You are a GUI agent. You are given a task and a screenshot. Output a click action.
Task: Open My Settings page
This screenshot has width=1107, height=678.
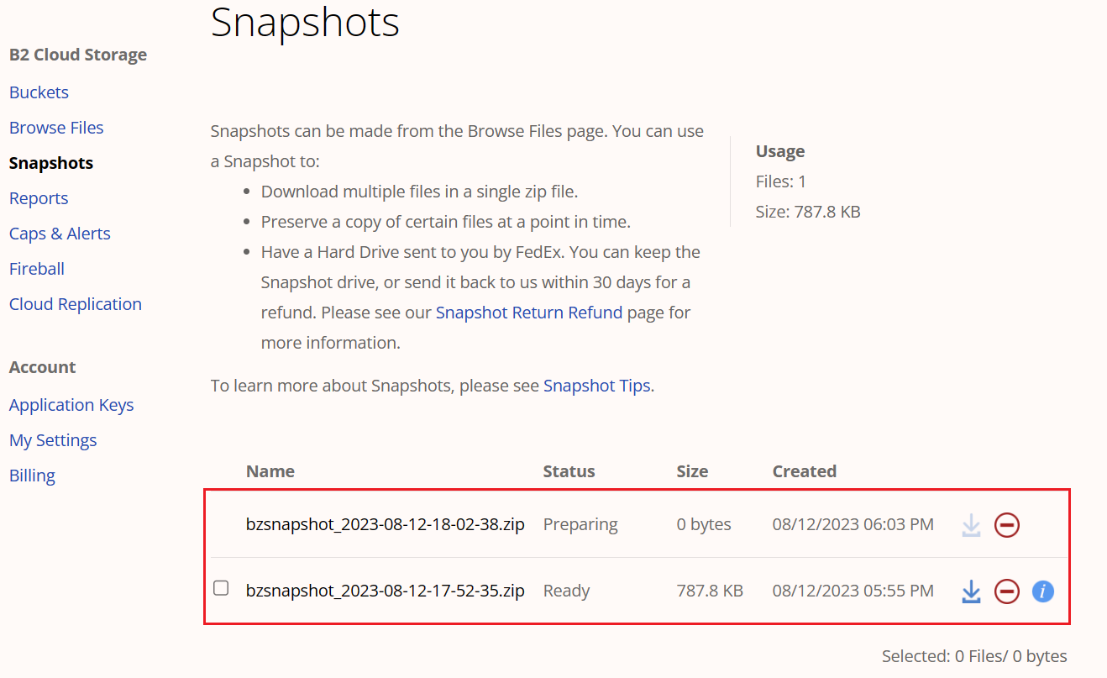tap(53, 440)
